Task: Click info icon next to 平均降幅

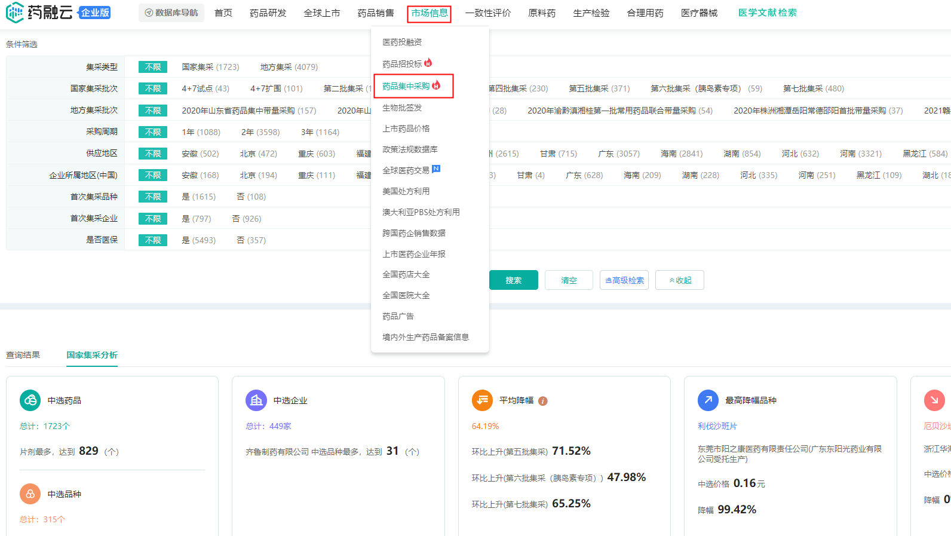Action: [543, 401]
